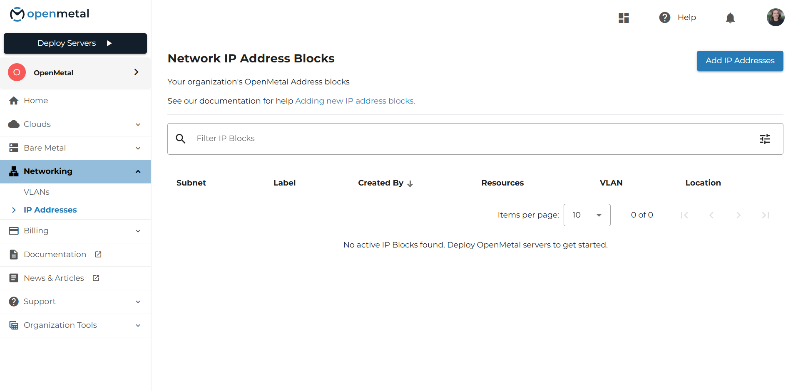Screen dimensions: 798x391
Task: Sort by Created By column header
Action: 380,183
